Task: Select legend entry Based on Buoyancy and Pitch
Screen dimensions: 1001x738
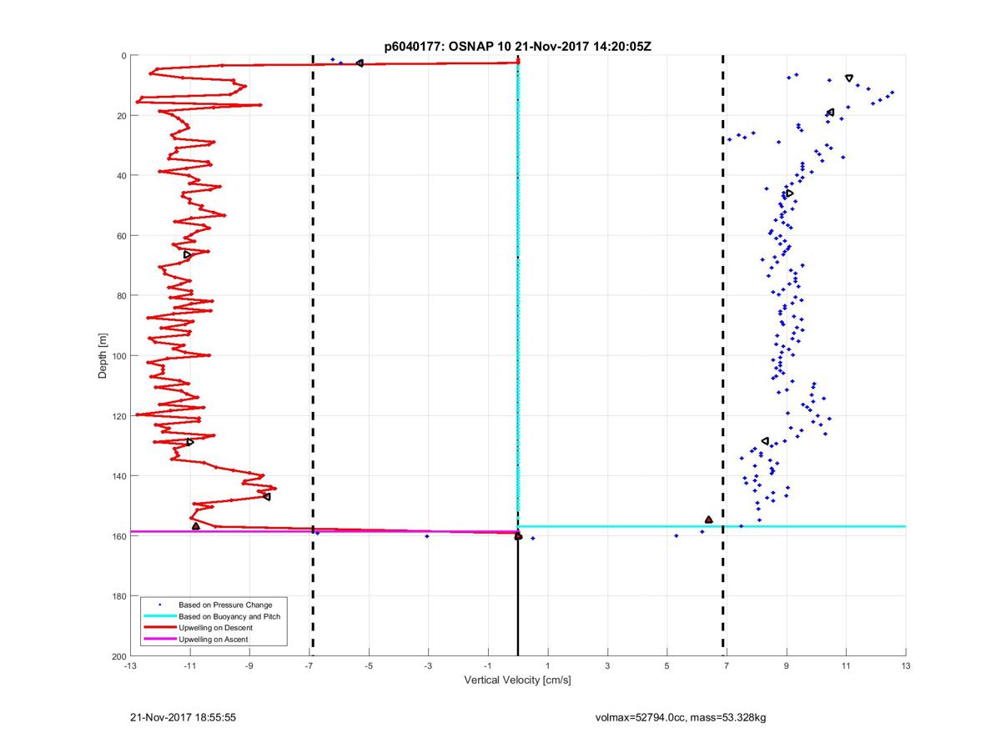Action: click(229, 615)
